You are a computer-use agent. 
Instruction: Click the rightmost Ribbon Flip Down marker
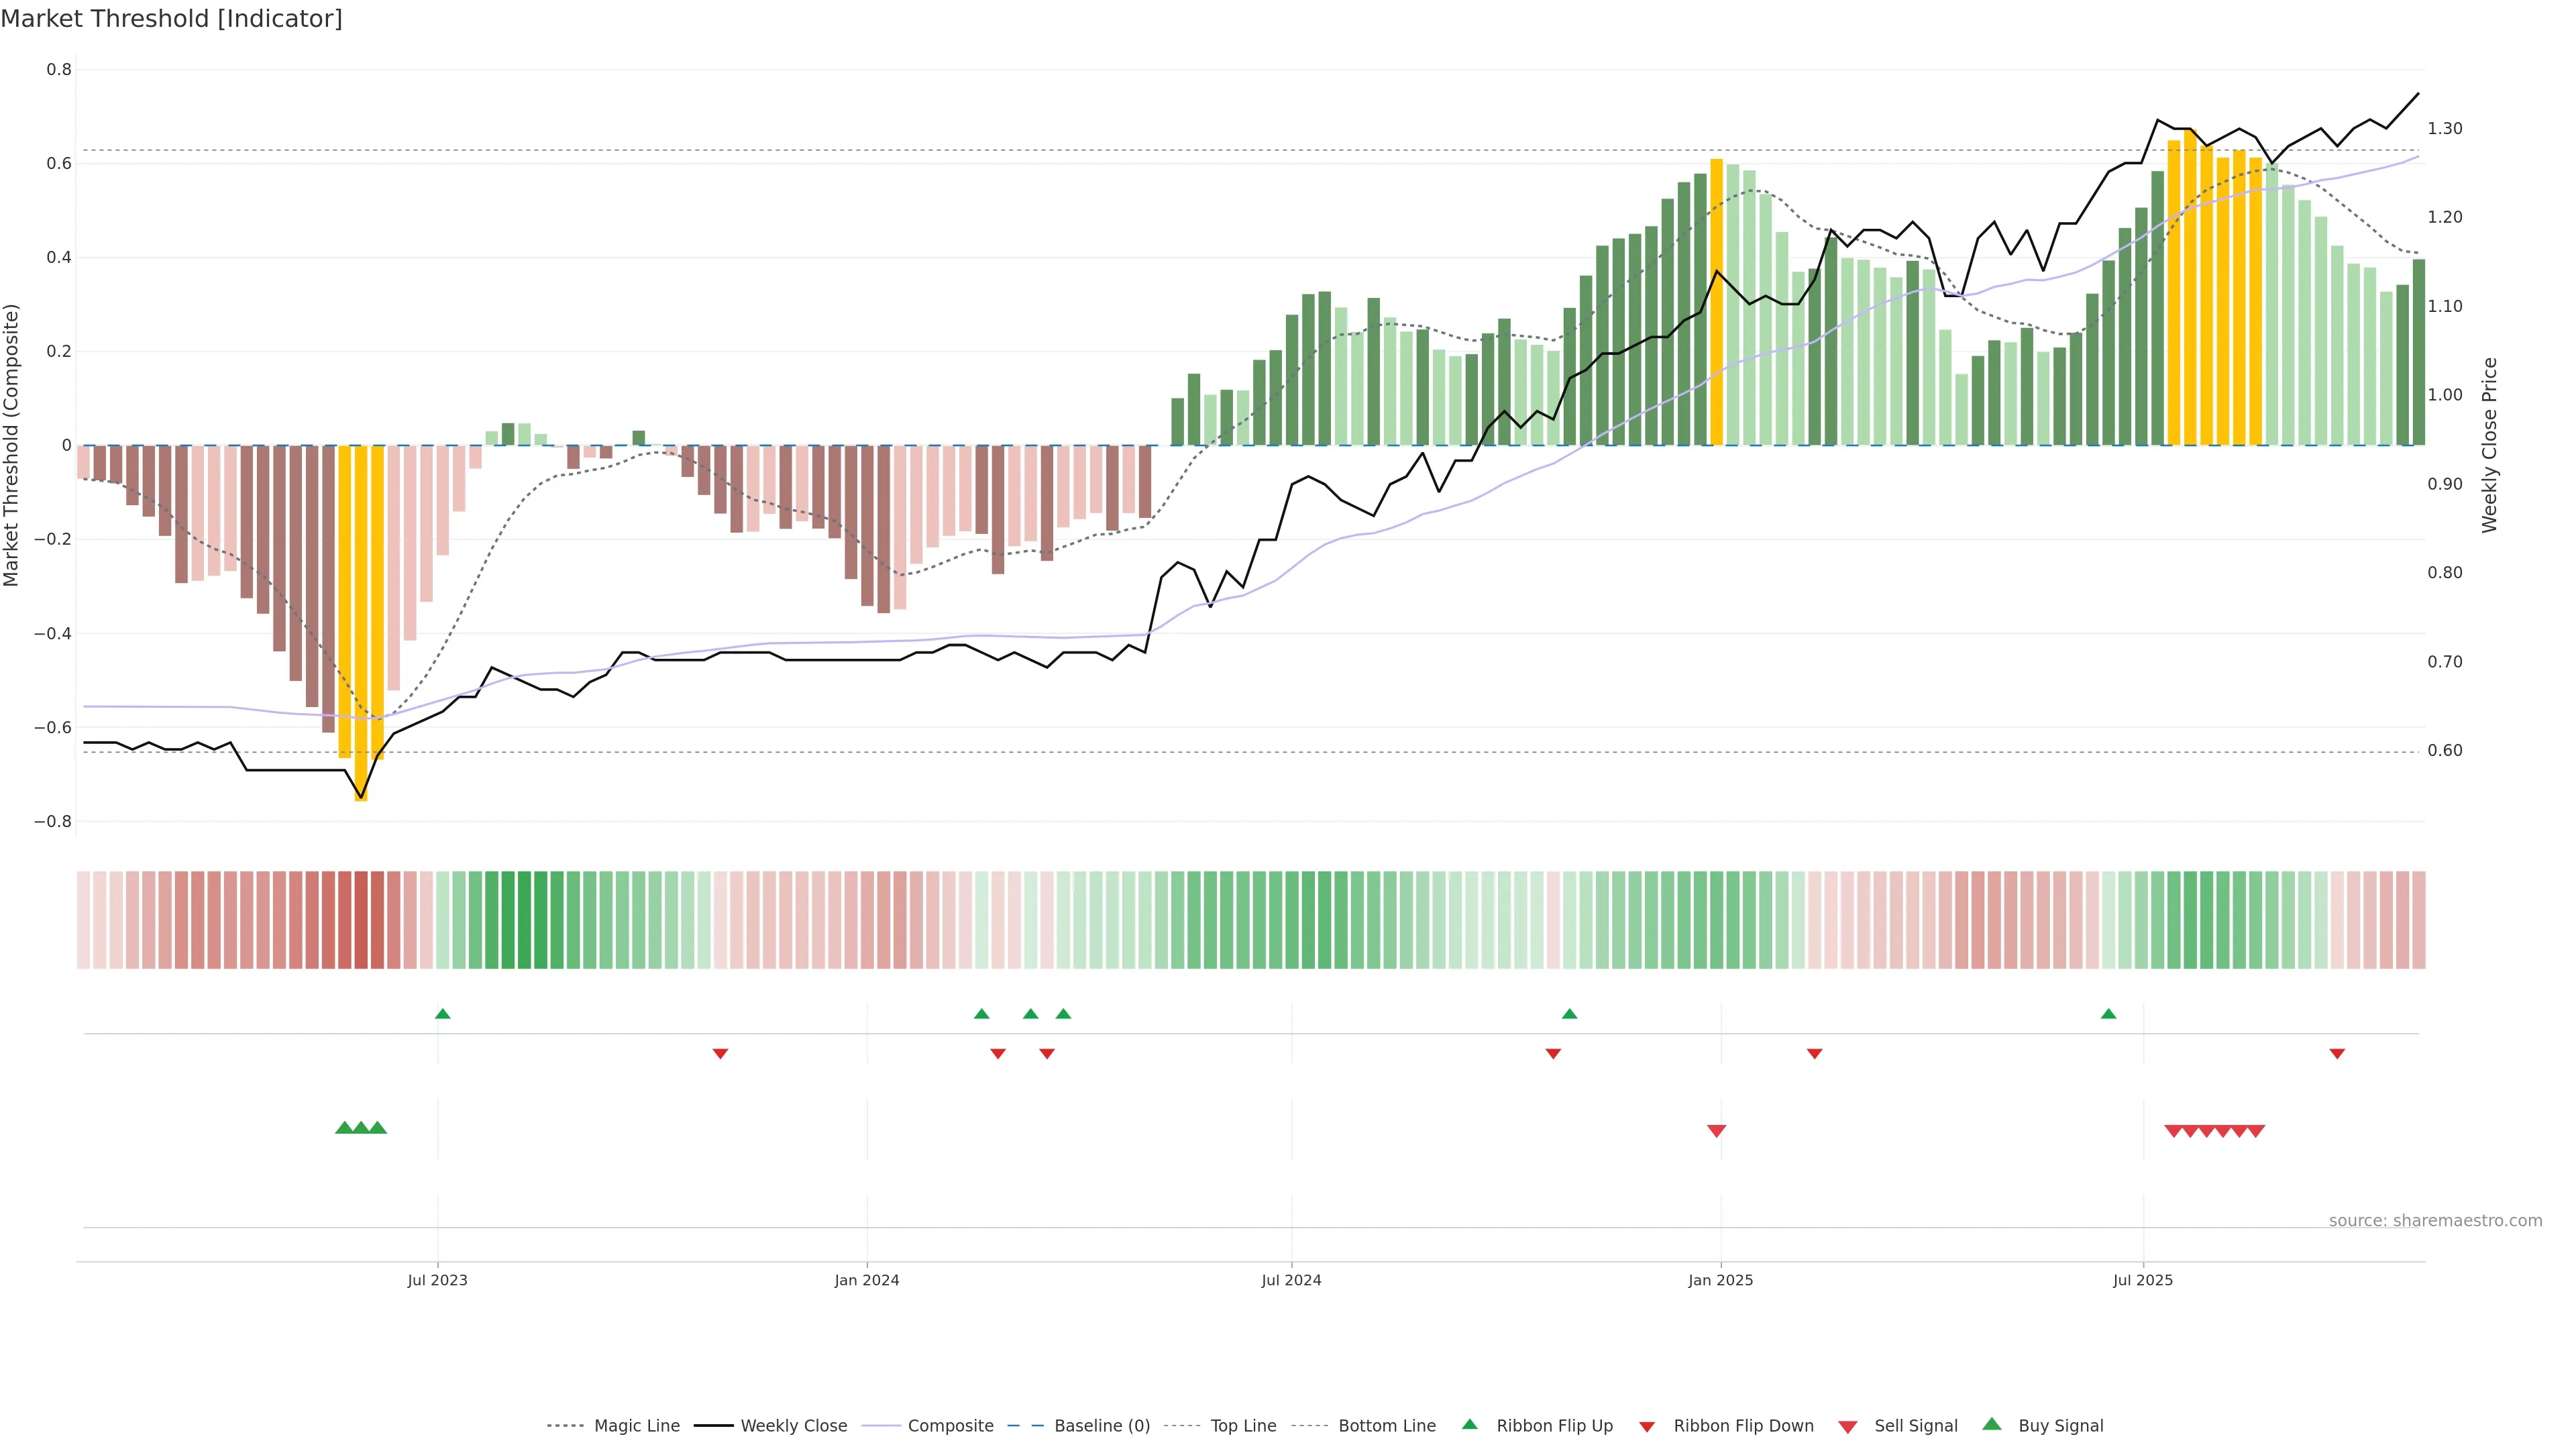[x=2337, y=1054]
